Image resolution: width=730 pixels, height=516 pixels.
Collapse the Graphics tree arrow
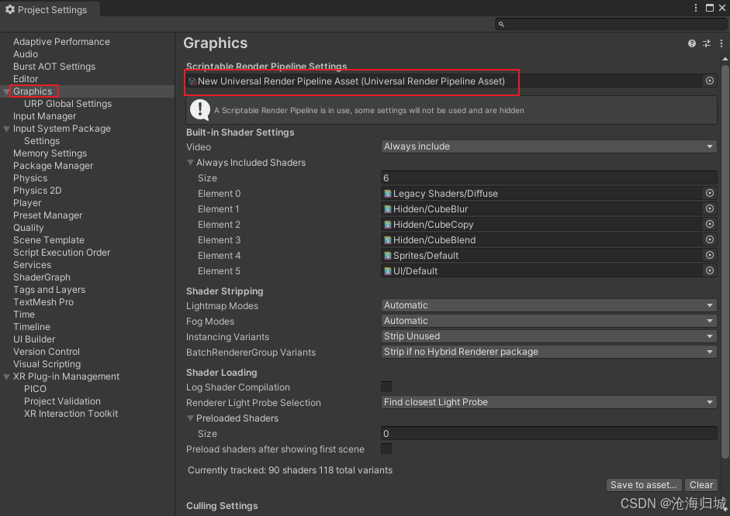pyautogui.click(x=6, y=91)
